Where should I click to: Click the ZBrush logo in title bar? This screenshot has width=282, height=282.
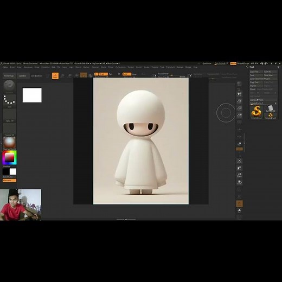pos(2,63)
